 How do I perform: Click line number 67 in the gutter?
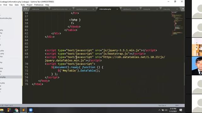27,50
